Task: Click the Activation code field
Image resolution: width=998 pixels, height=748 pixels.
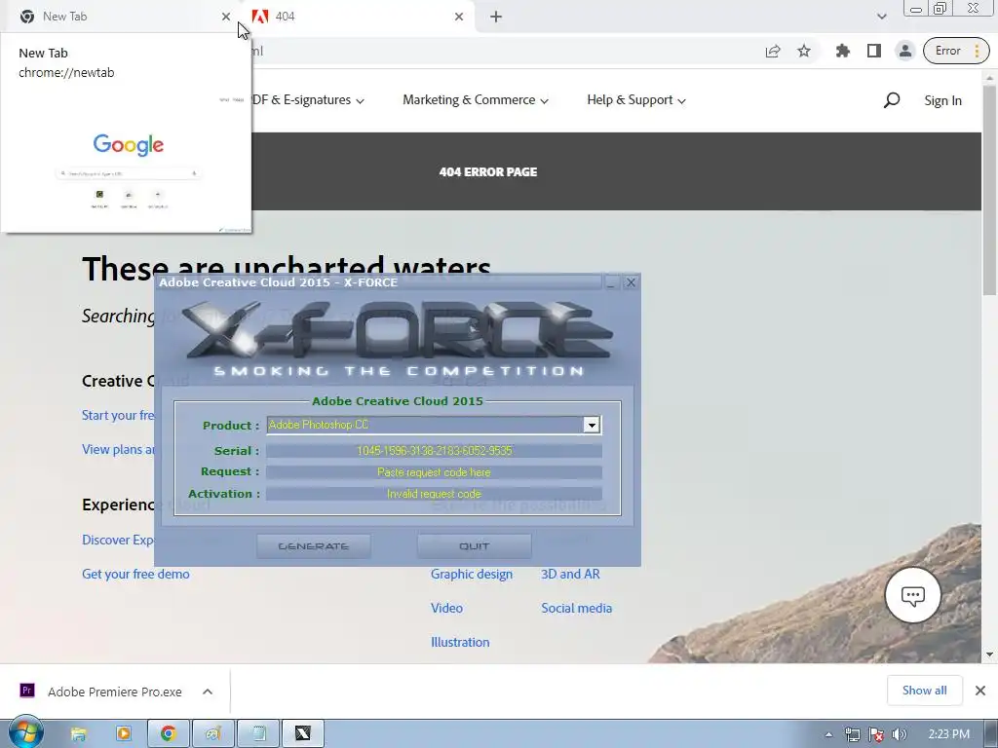Action: (x=434, y=494)
